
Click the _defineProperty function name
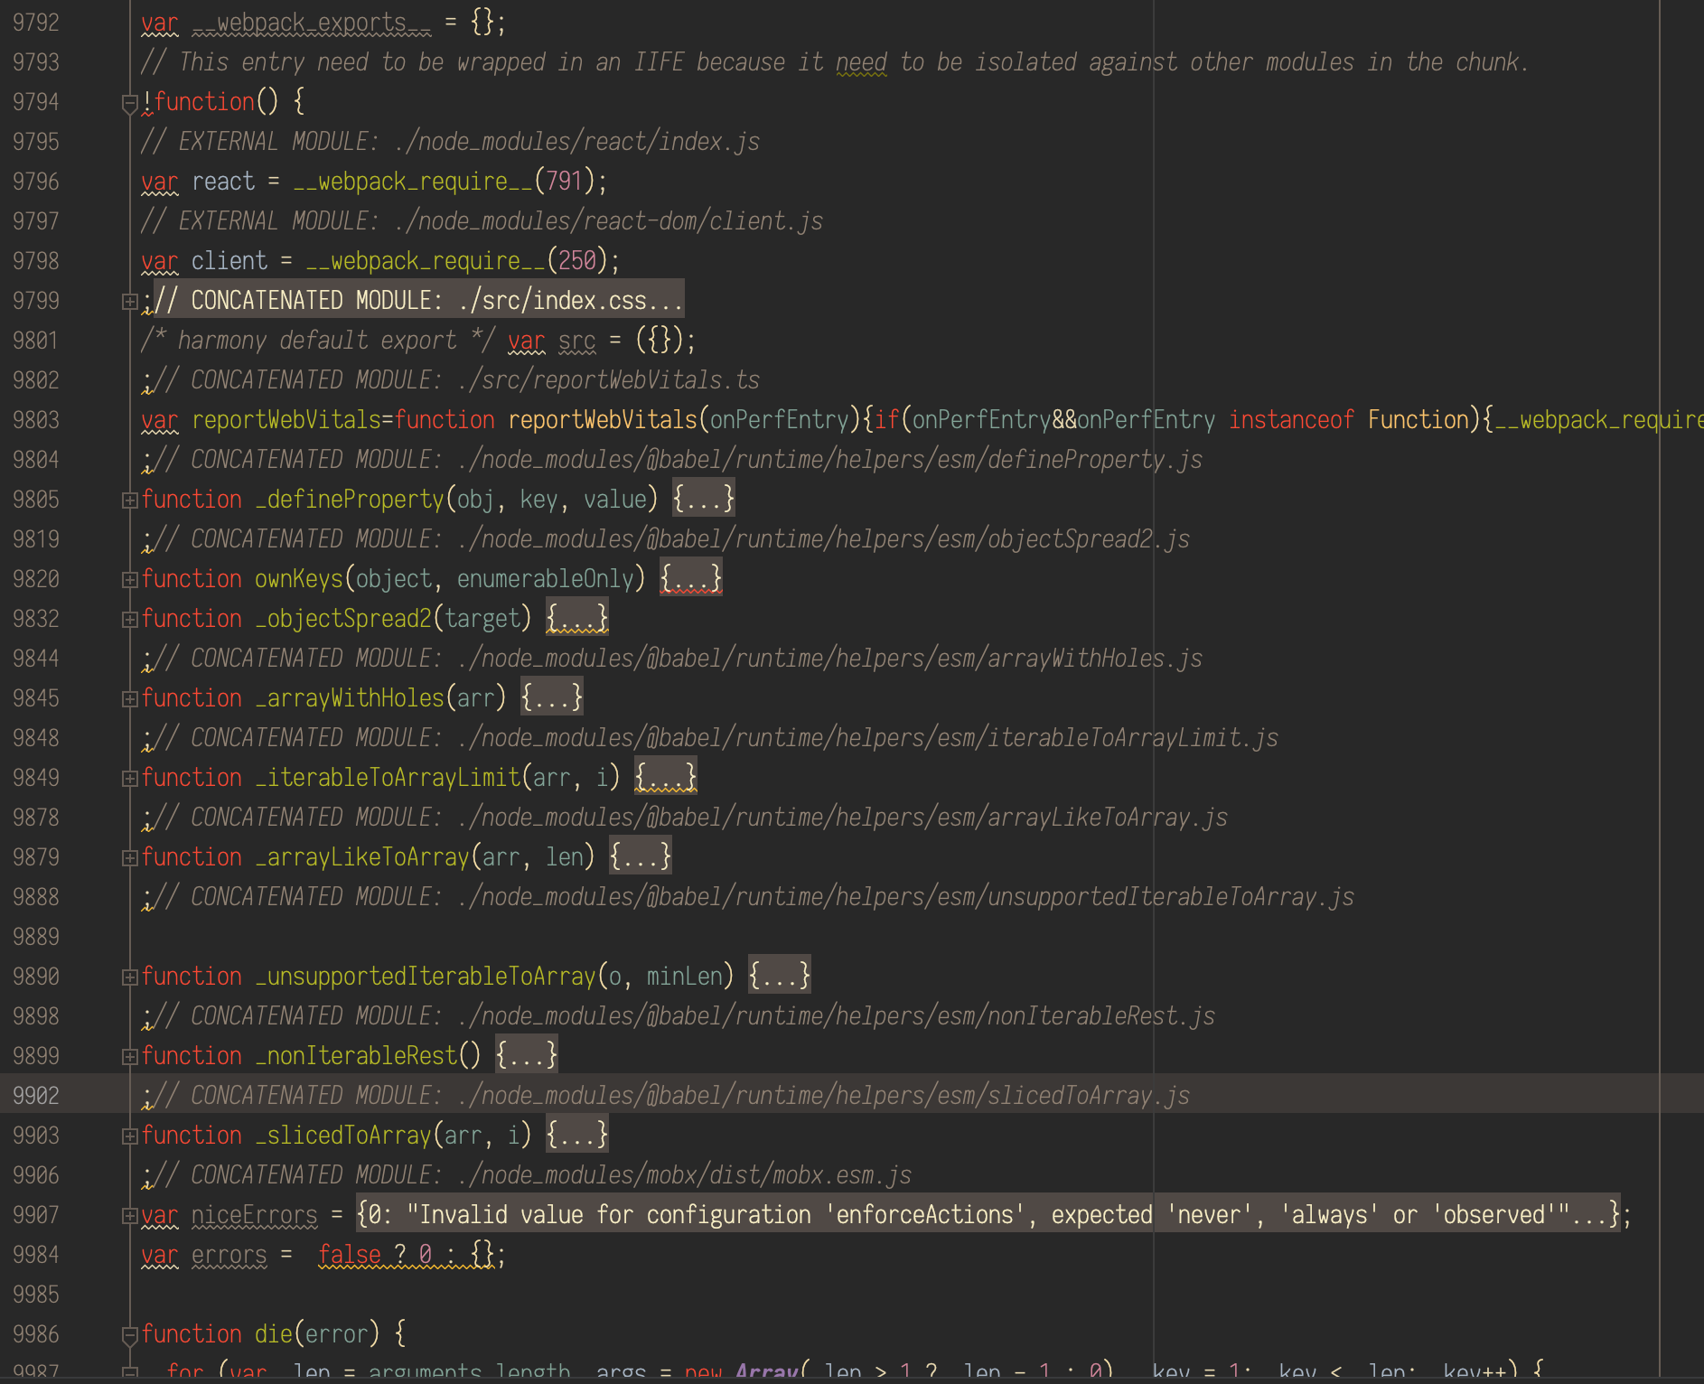(350, 500)
